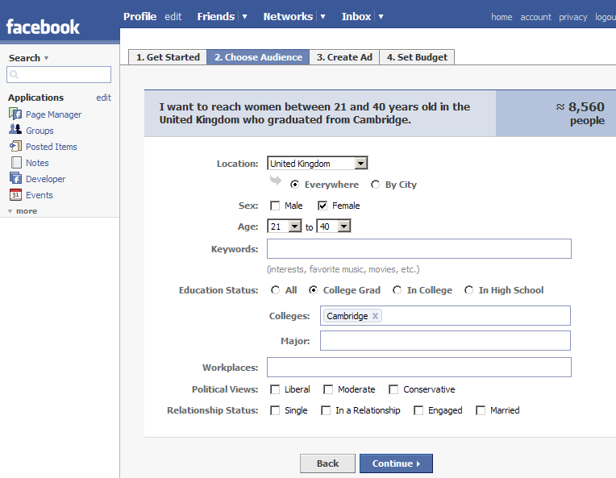The width and height of the screenshot is (616, 478).
Task: Check the Married relationship status box
Action: pos(481,410)
